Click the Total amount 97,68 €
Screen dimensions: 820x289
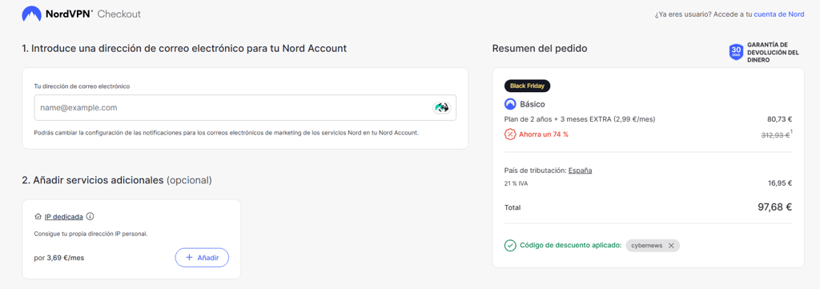[x=774, y=207]
